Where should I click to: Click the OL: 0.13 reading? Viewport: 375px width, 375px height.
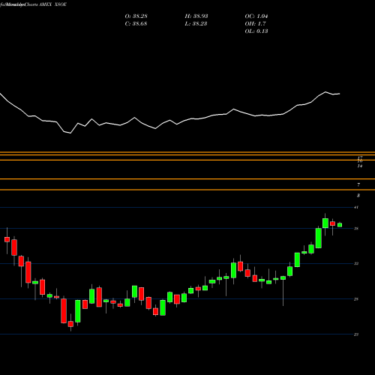[256, 31]
